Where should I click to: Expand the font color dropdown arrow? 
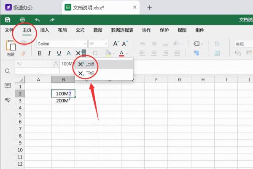click(x=127, y=53)
